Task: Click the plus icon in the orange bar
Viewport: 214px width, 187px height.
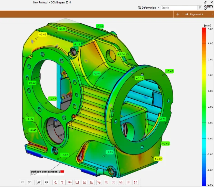Action: pyautogui.click(x=177, y=14)
